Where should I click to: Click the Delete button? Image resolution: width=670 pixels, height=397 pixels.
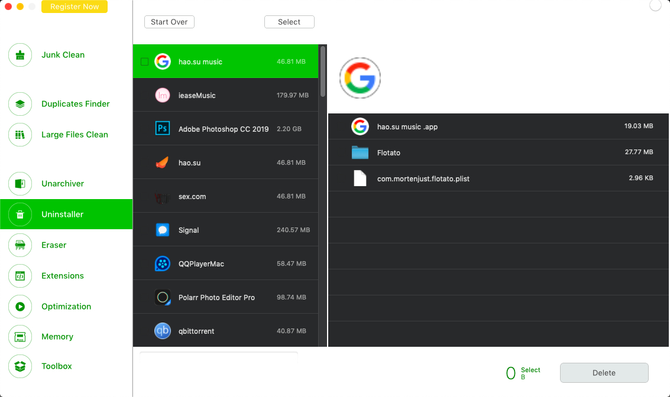pyautogui.click(x=604, y=373)
